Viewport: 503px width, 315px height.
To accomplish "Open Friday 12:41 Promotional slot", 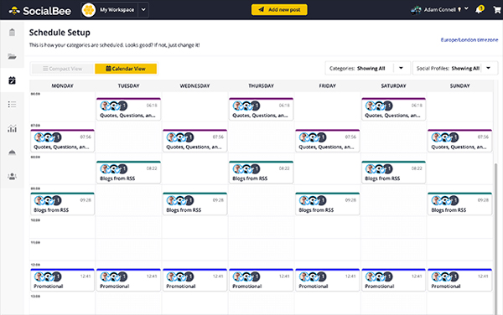I will tap(327, 280).
